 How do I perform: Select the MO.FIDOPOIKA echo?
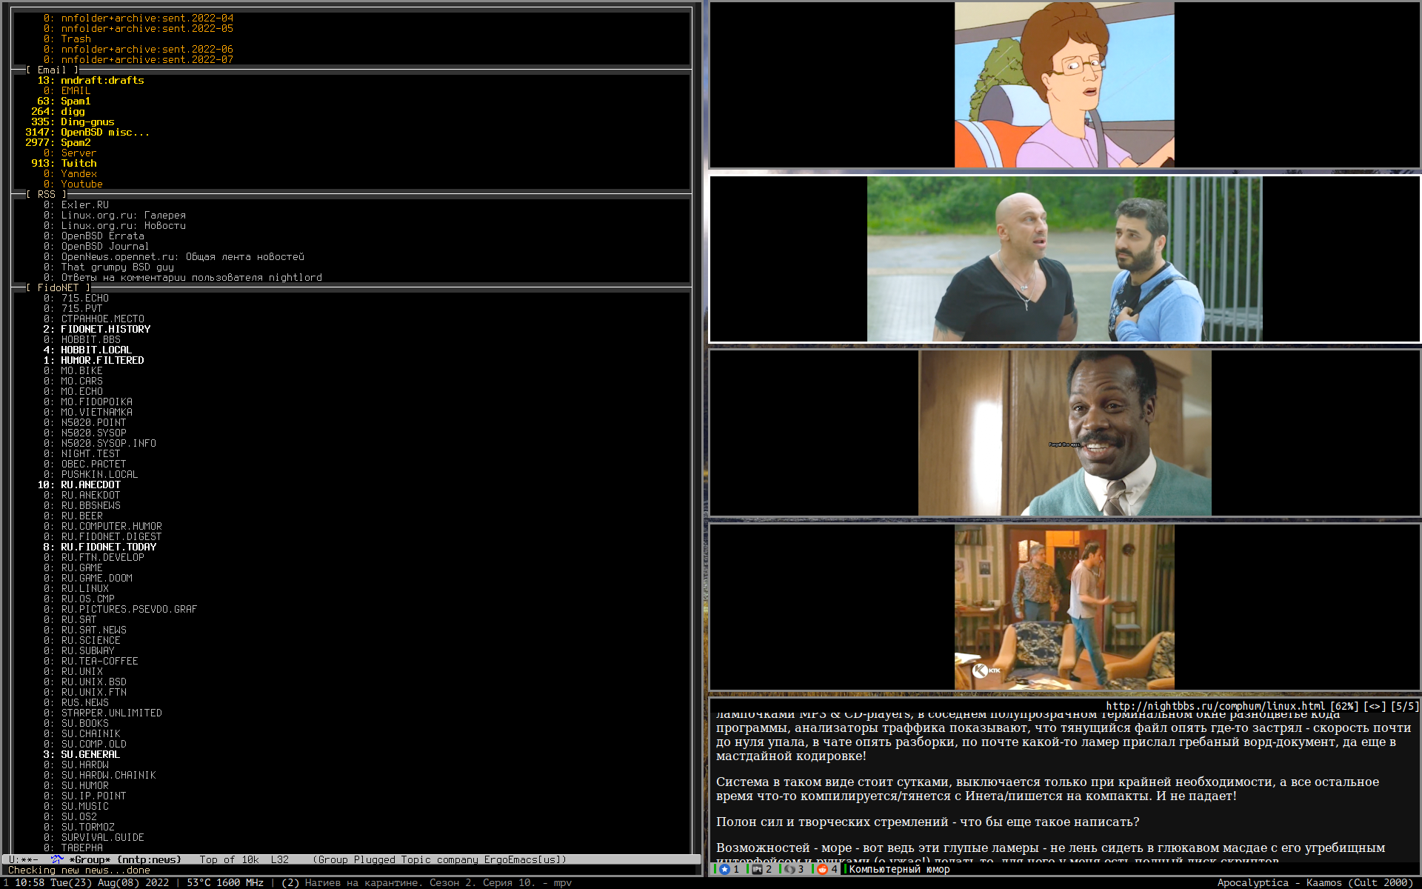coord(96,402)
